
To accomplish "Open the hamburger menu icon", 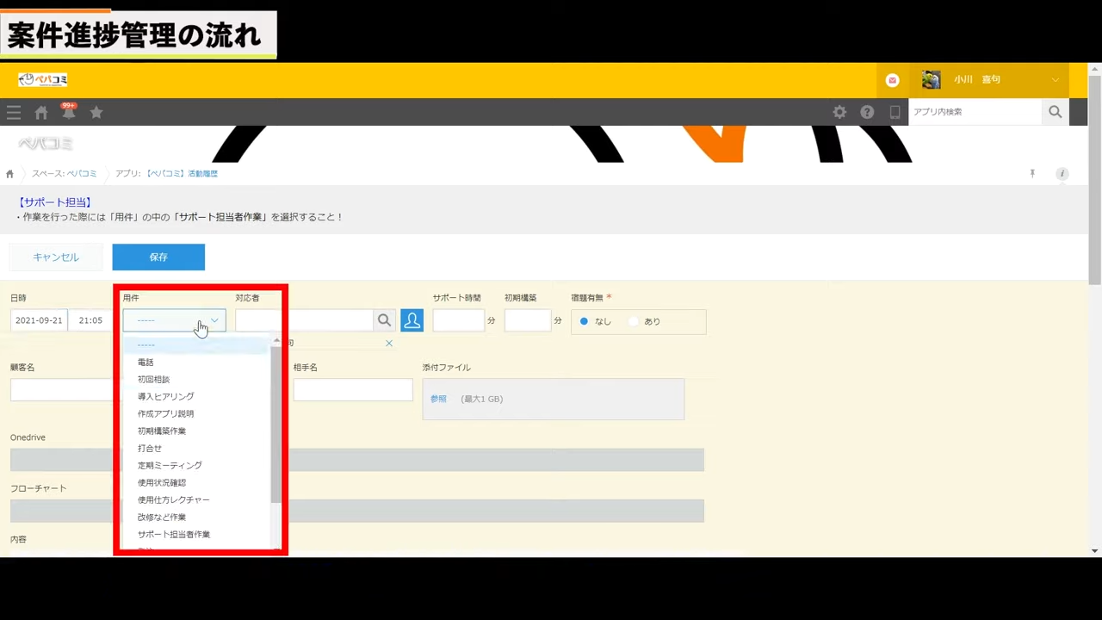I will click(14, 113).
